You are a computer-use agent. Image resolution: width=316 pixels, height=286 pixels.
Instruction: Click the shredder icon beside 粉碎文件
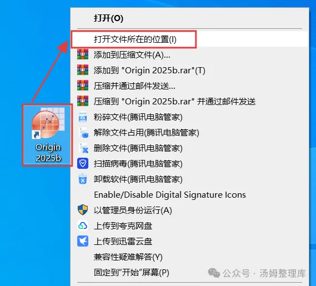pos(83,117)
